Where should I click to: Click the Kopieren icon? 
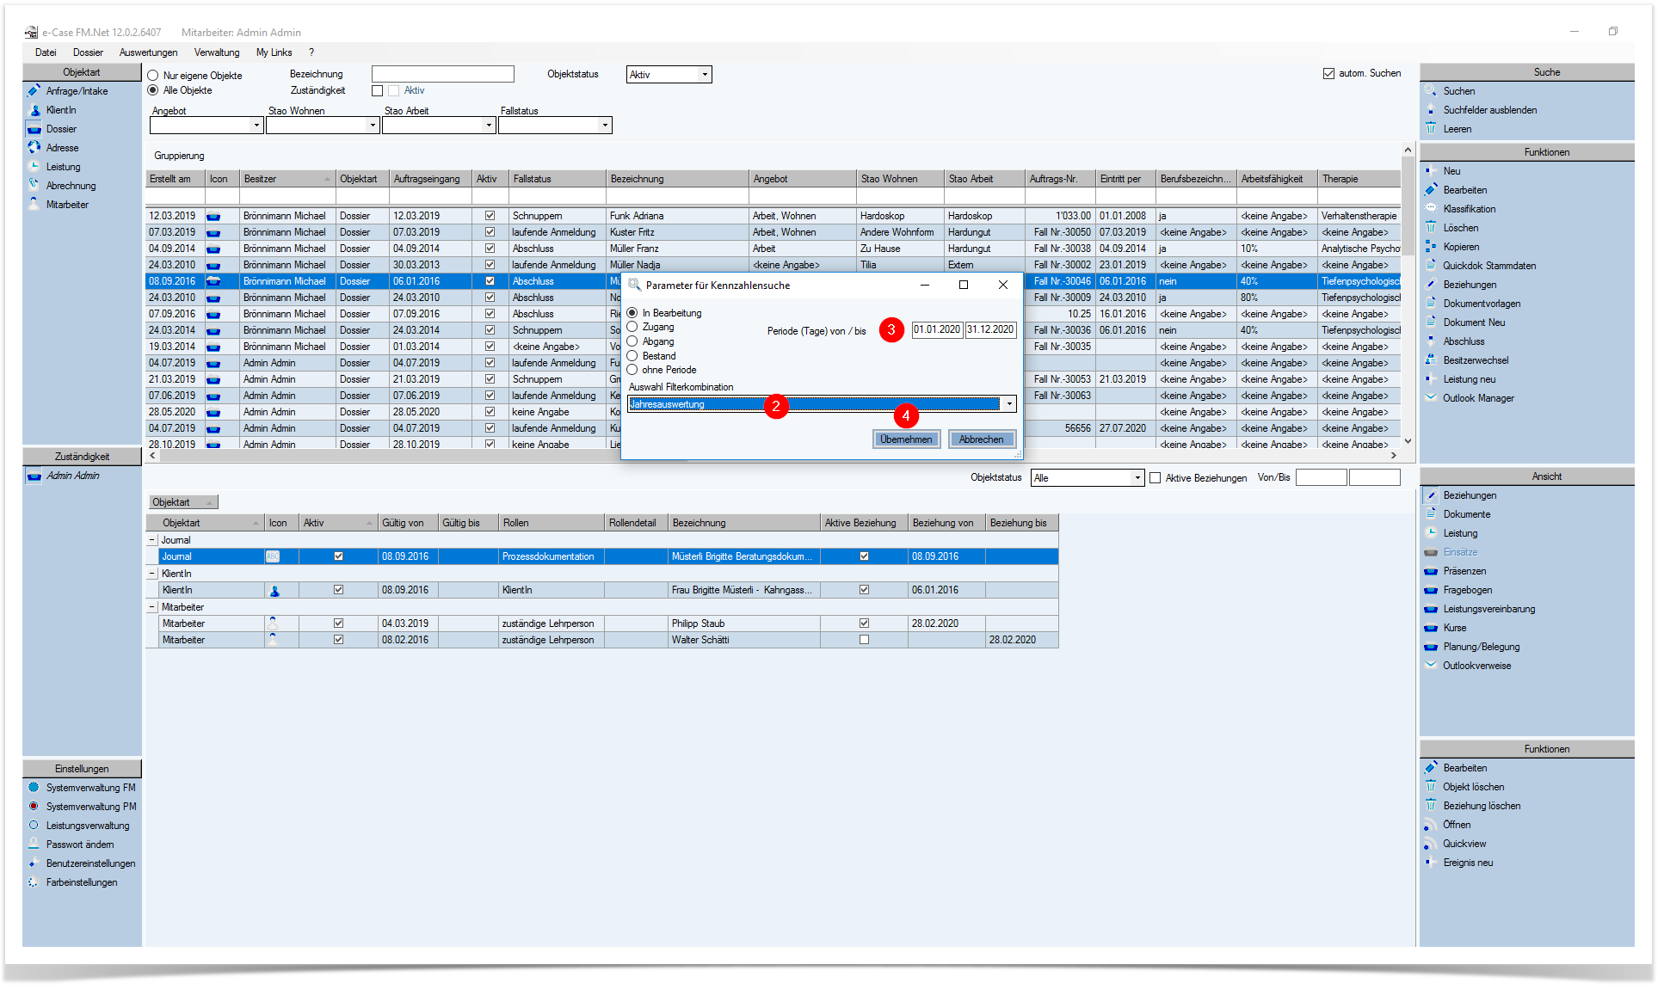(x=1431, y=247)
